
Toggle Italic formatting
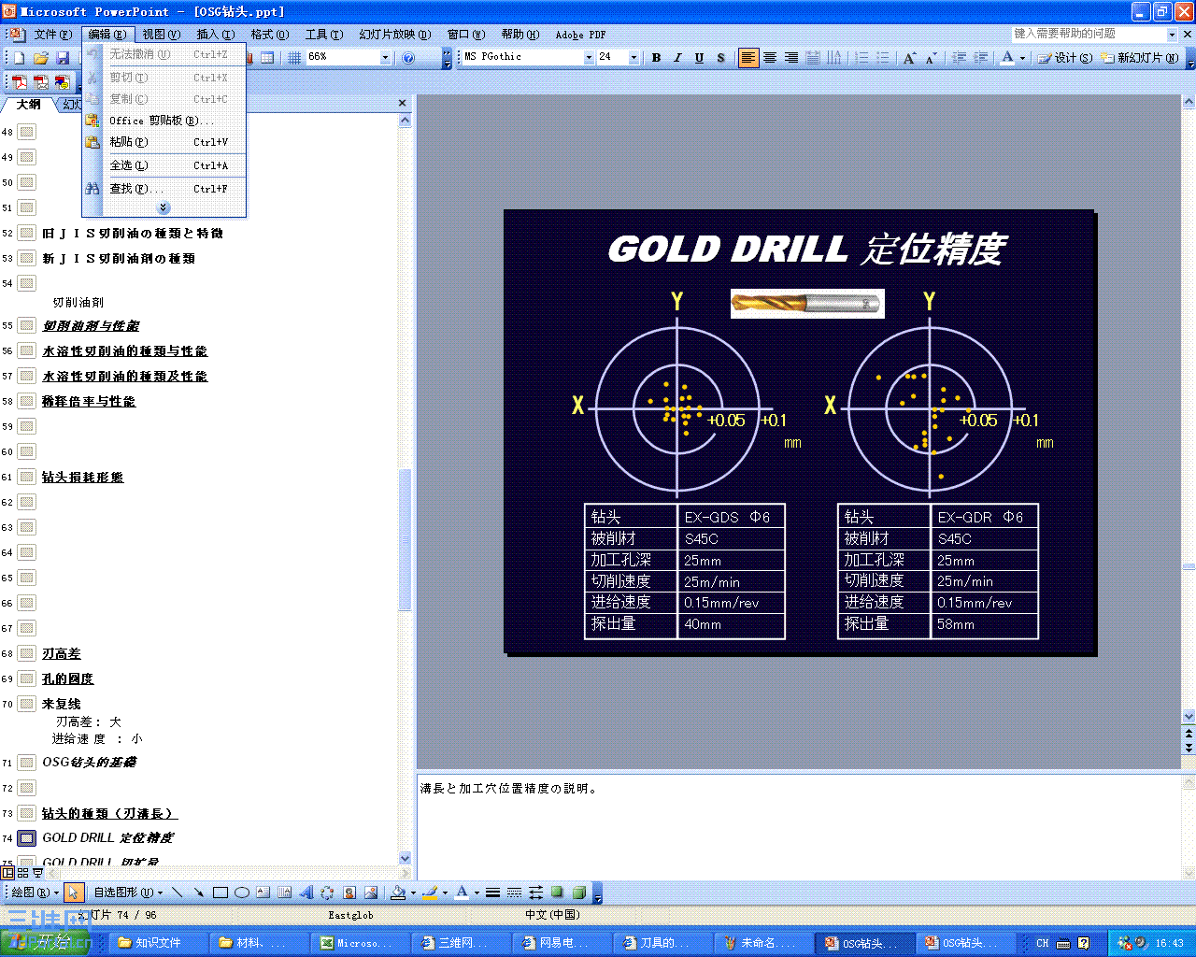coord(677,58)
